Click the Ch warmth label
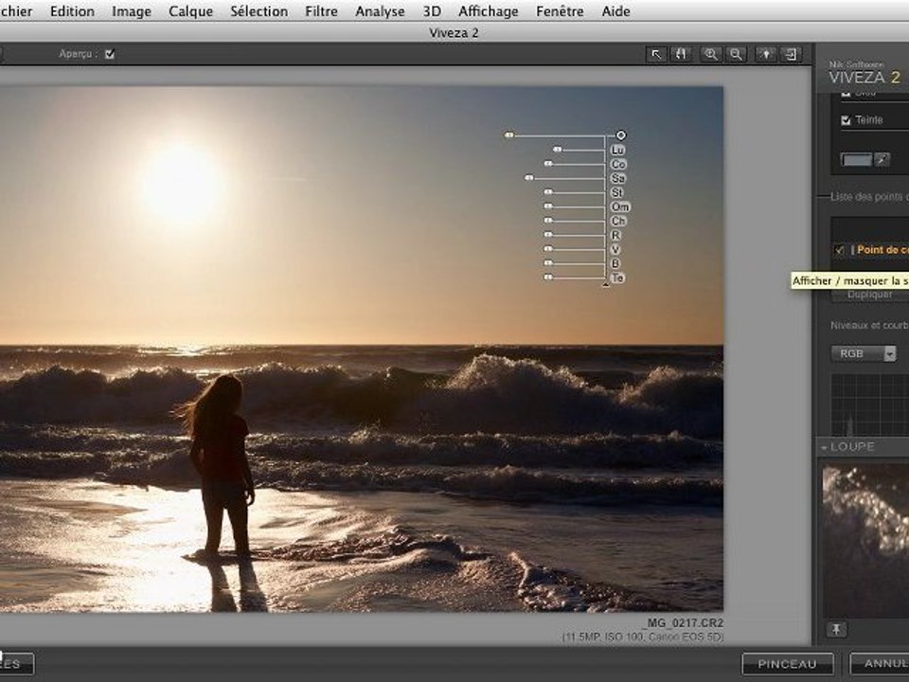The height and width of the screenshot is (682, 909). 618,221
